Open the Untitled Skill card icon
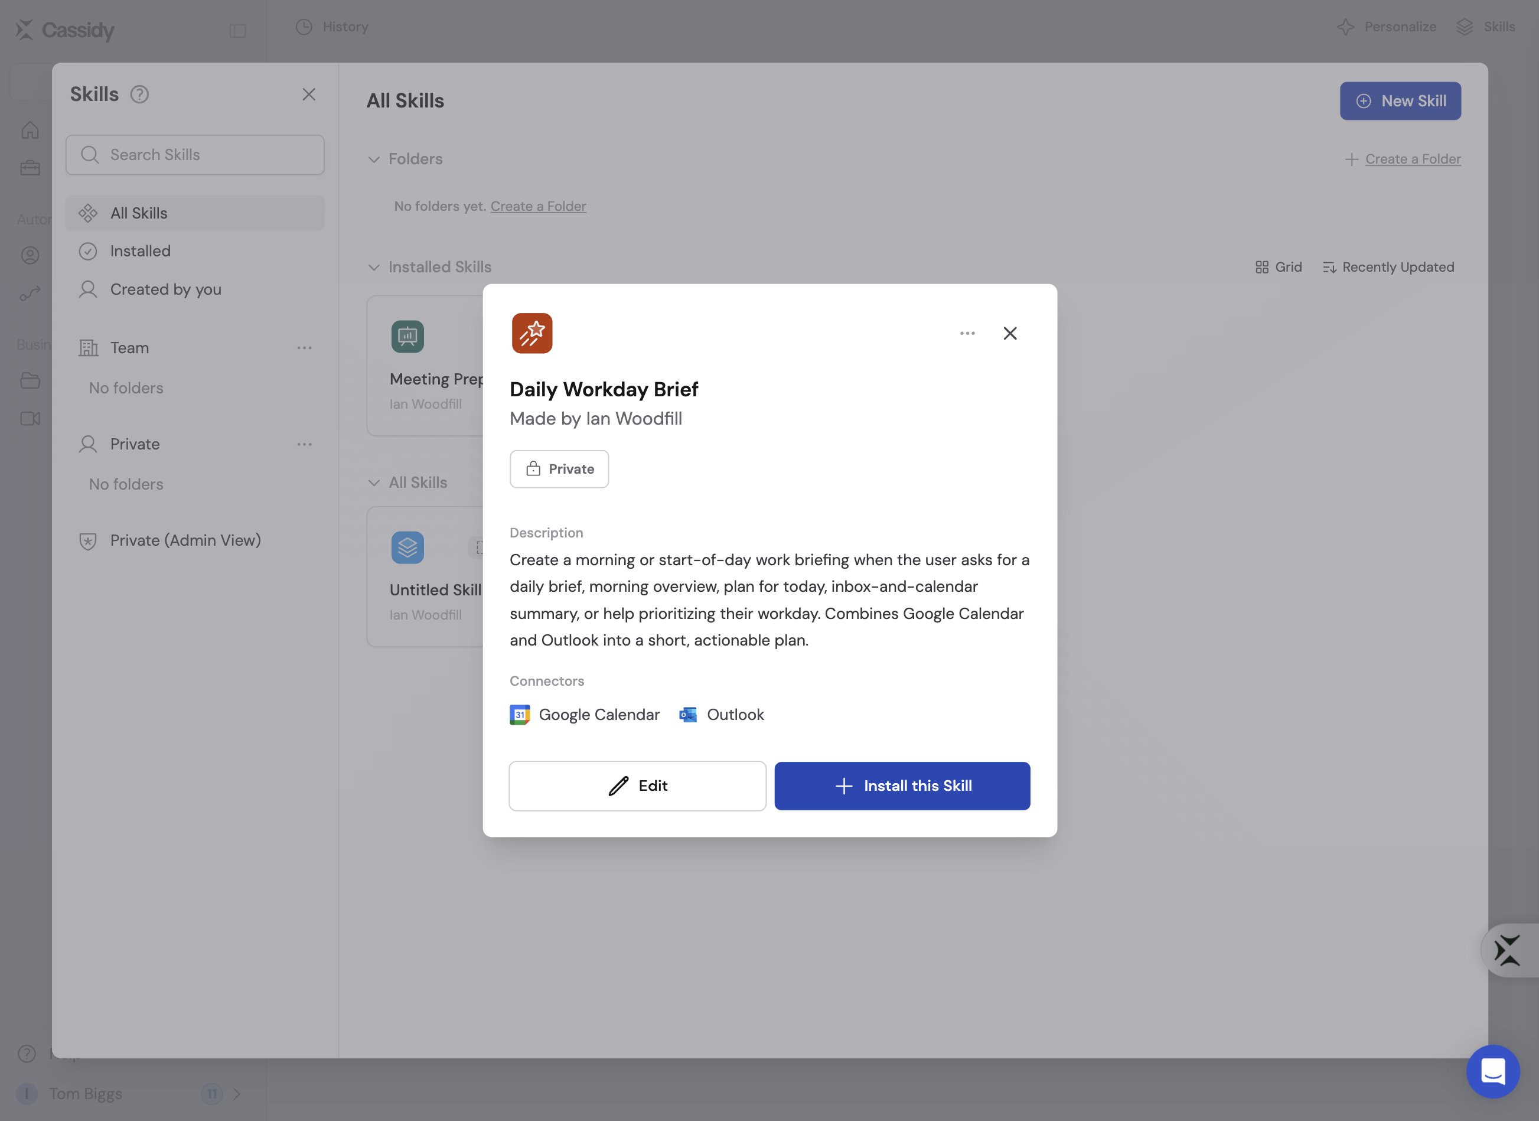This screenshot has height=1121, width=1539. (x=408, y=548)
